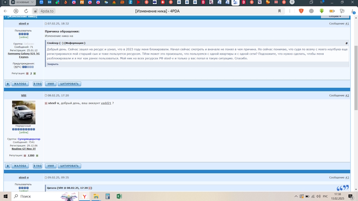Go back with the browser back arrow
The width and height of the screenshot is (358, 201).
[6, 11]
